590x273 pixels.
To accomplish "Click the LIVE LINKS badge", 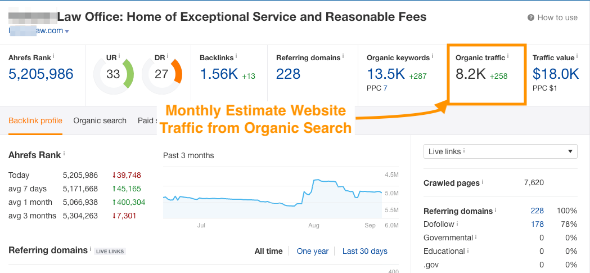I will [x=110, y=251].
